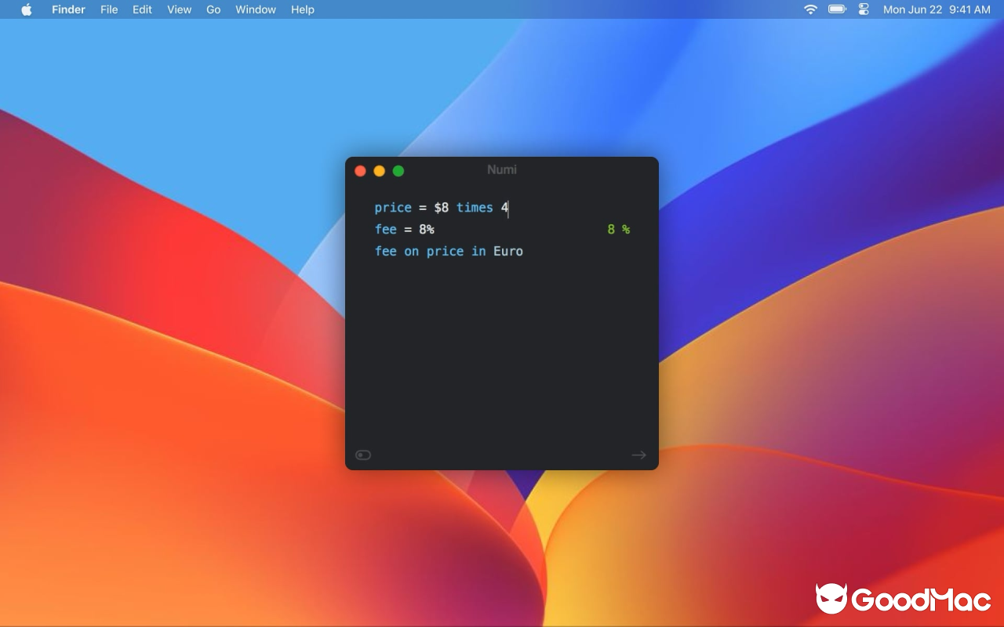
Task: Open the View menu
Action: (x=180, y=9)
